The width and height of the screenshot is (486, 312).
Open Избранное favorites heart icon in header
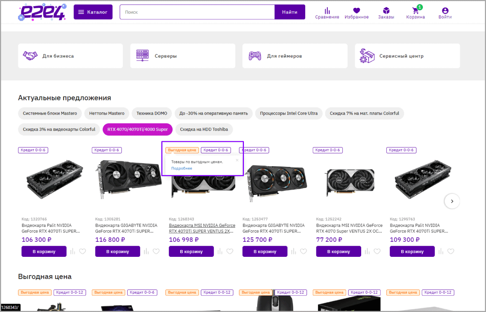tap(357, 13)
